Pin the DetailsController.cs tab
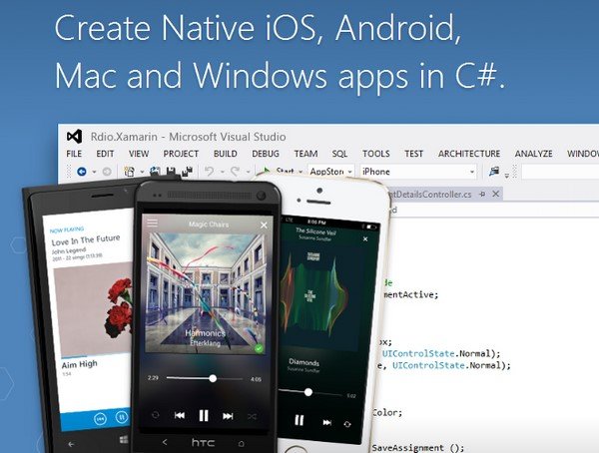 pos(482,195)
